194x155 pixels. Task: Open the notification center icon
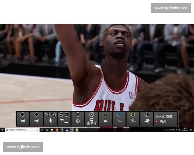click(x=191, y=130)
